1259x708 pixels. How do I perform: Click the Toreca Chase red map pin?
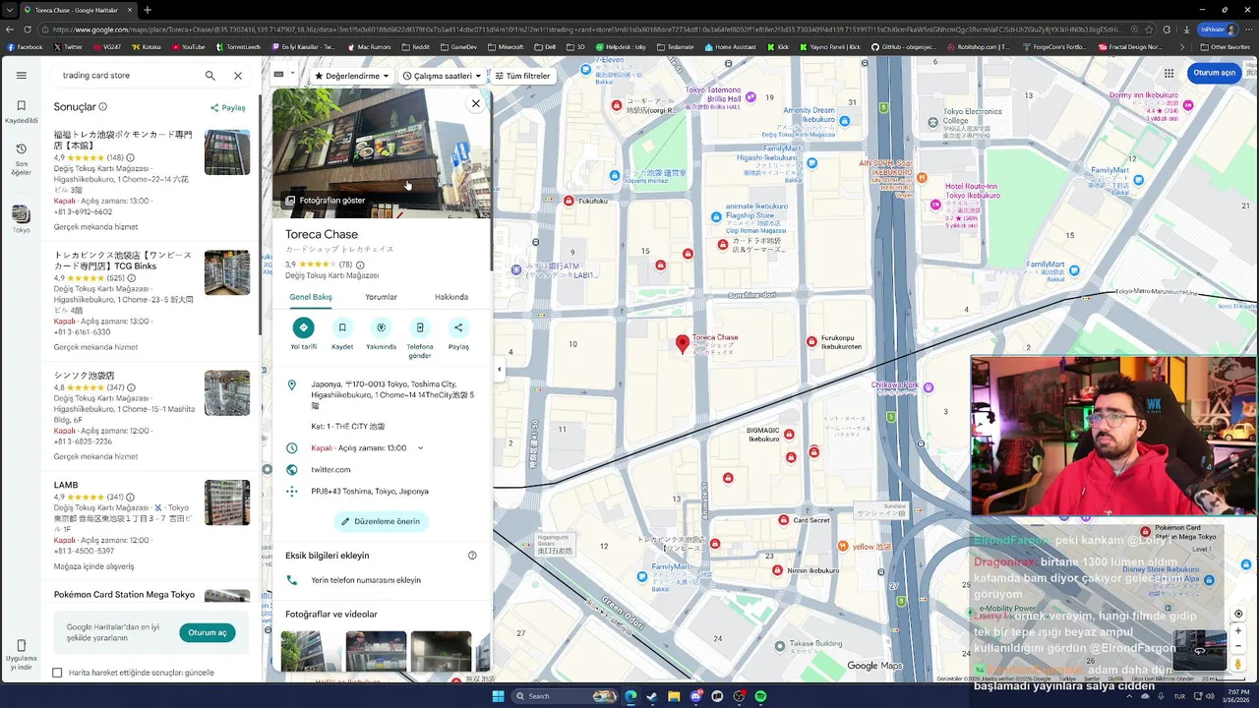click(683, 344)
